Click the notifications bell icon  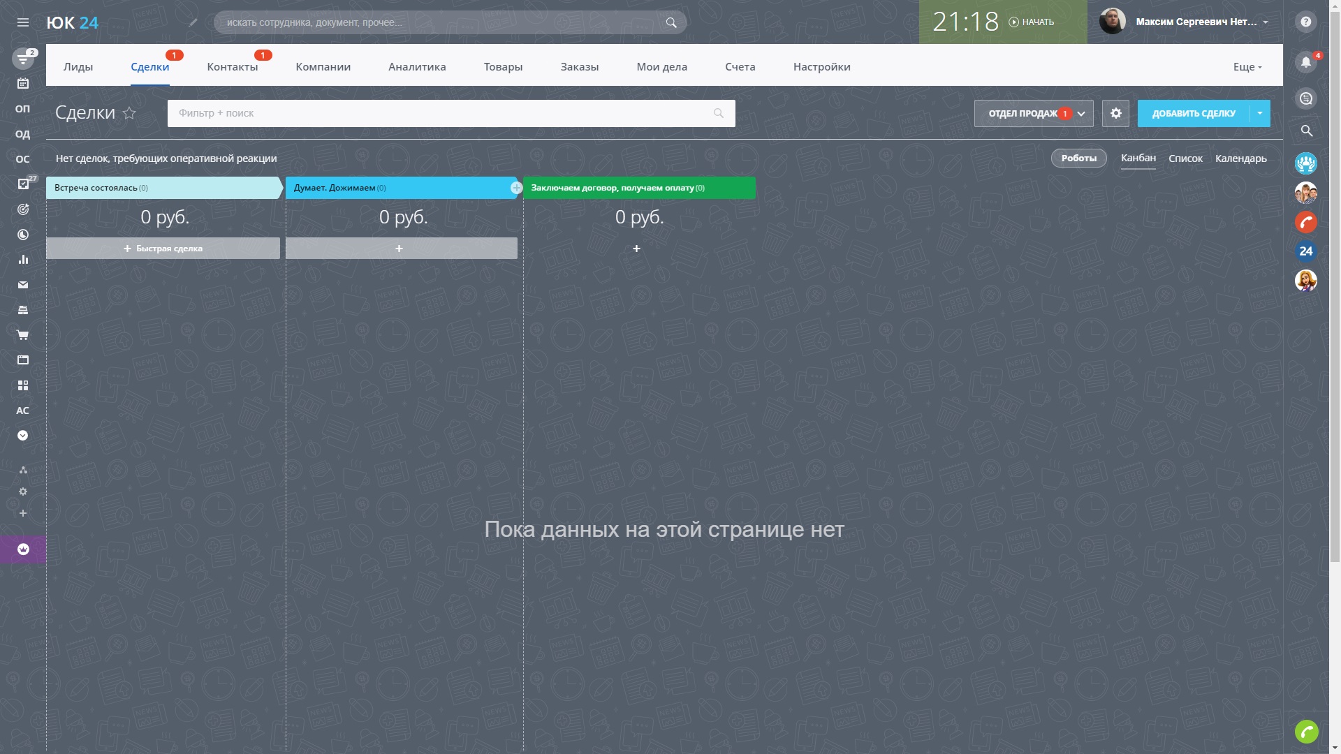[1305, 62]
